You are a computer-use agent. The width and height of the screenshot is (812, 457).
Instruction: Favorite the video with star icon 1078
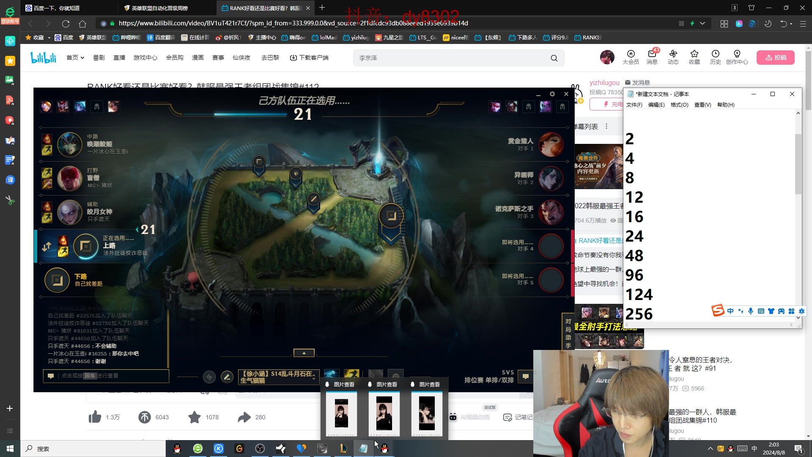click(x=195, y=417)
